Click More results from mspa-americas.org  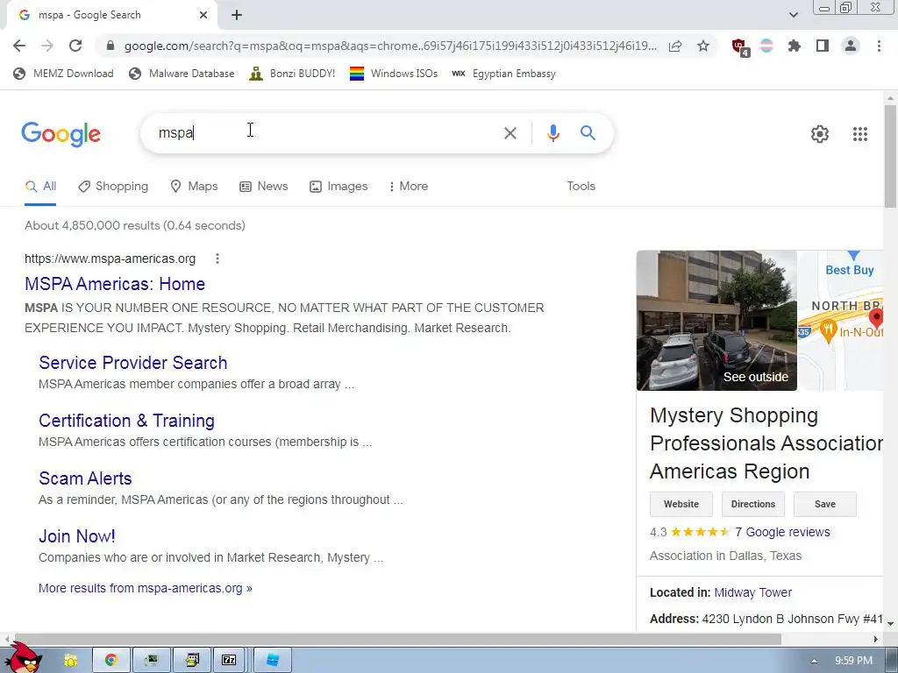click(x=146, y=588)
